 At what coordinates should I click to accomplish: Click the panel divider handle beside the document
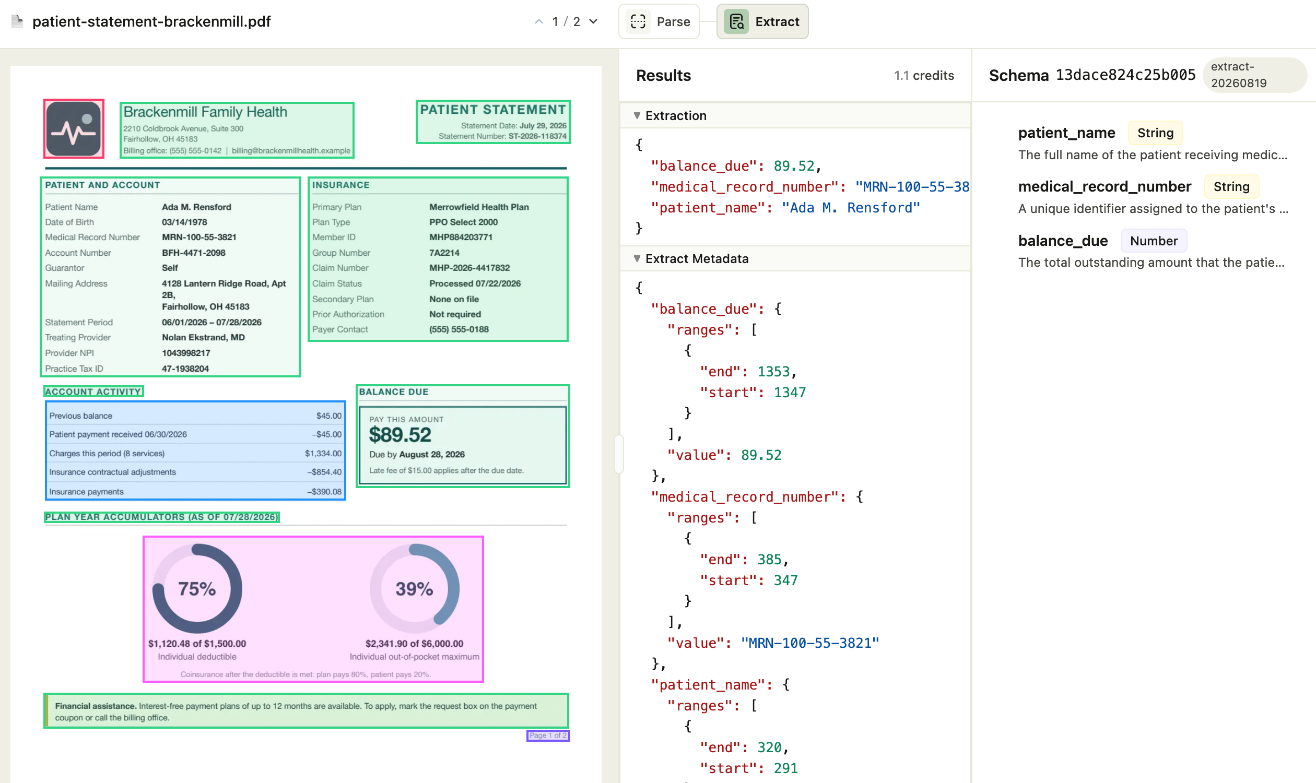(619, 454)
